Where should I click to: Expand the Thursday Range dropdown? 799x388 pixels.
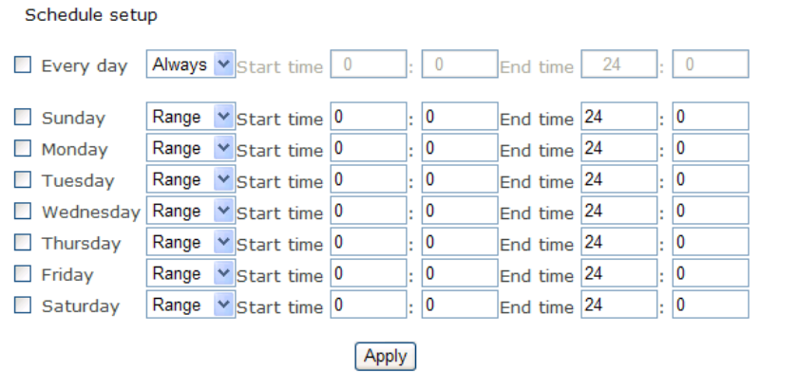click(x=191, y=242)
